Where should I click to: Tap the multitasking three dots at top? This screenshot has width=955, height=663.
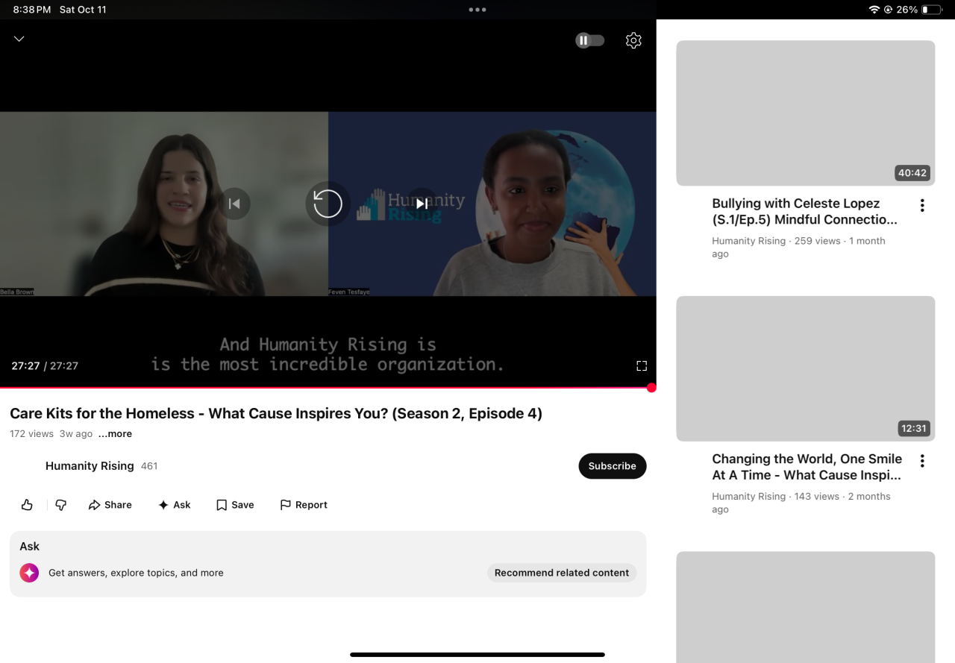[x=477, y=10]
